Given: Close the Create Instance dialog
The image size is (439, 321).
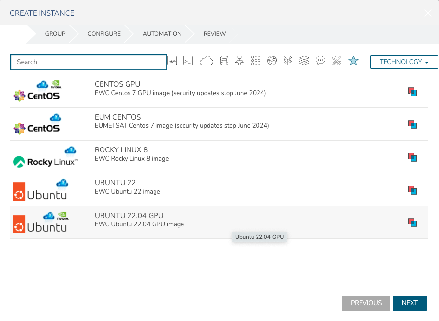Looking at the screenshot, I should click(428, 13).
